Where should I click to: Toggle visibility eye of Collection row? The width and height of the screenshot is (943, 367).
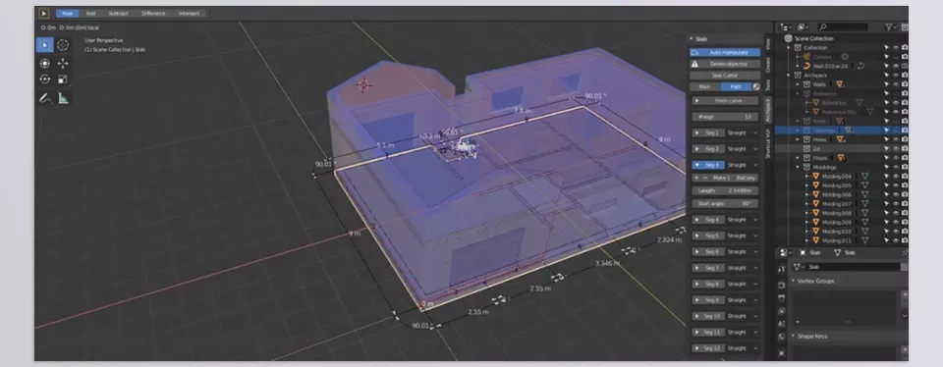pos(896,47)
